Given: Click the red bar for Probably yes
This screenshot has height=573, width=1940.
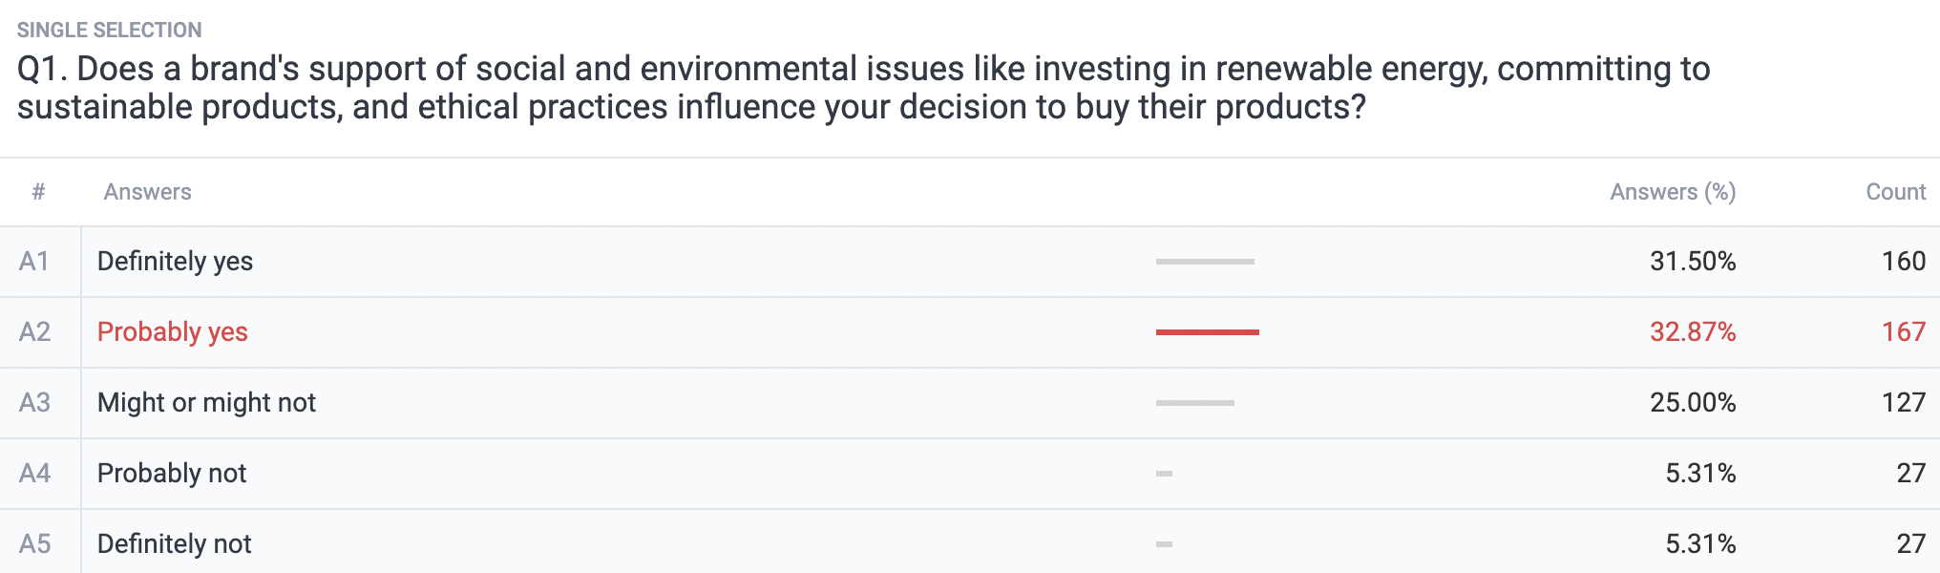Looking at the screenshot, I should 1208,332.
